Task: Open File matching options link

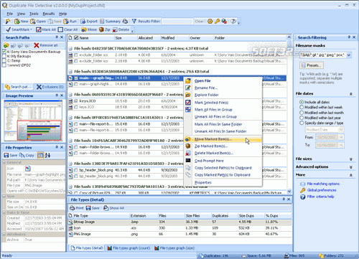Action: click(x=323, y=184)
